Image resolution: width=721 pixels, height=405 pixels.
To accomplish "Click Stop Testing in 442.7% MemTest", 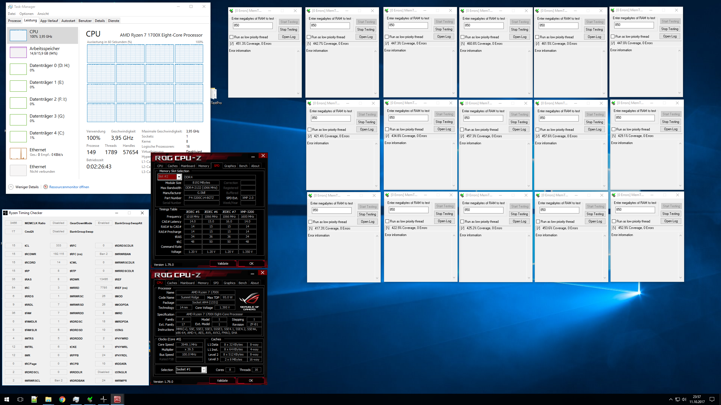I will click(x=365, y=30).
